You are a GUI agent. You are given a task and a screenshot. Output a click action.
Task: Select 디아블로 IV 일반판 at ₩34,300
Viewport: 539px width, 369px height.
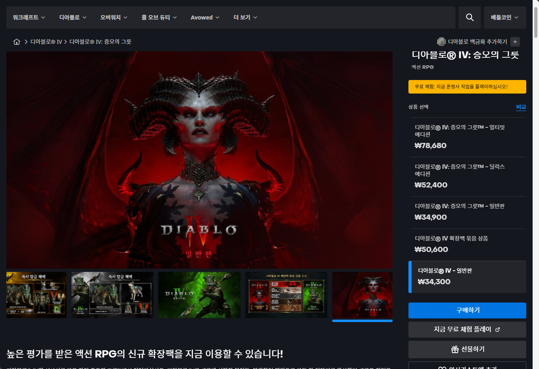467,277
